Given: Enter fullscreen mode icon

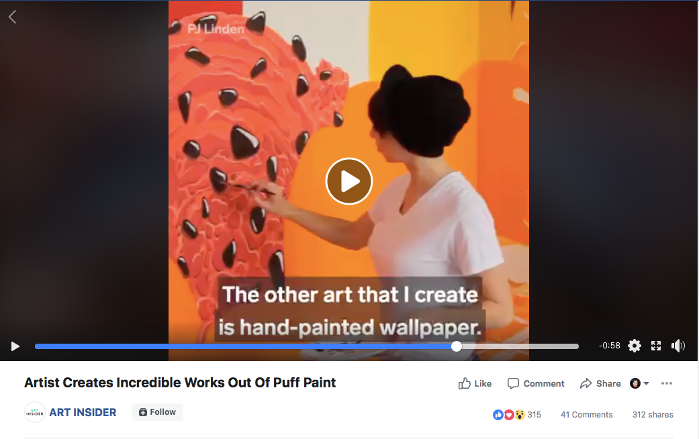Looking at the screenshot, I should [656, 346].
